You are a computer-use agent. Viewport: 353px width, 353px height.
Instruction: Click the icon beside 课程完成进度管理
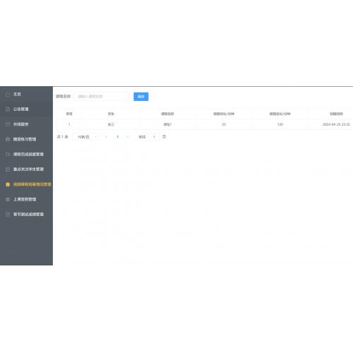pos(8,155)
